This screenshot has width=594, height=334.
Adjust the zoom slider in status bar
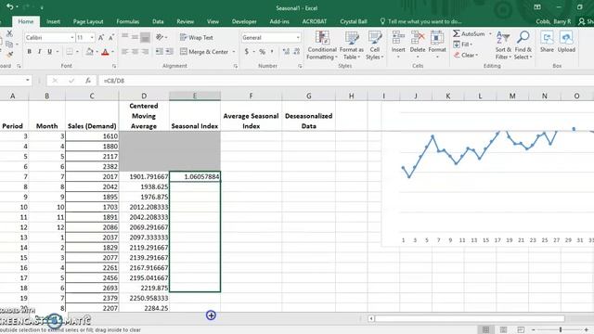pos(561,330)
